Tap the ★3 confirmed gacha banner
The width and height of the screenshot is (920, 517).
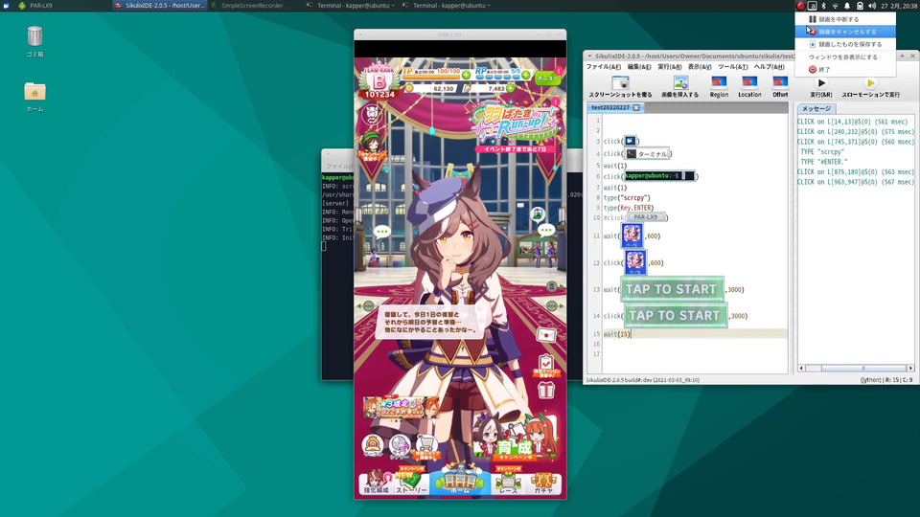[x=401, y=408]
